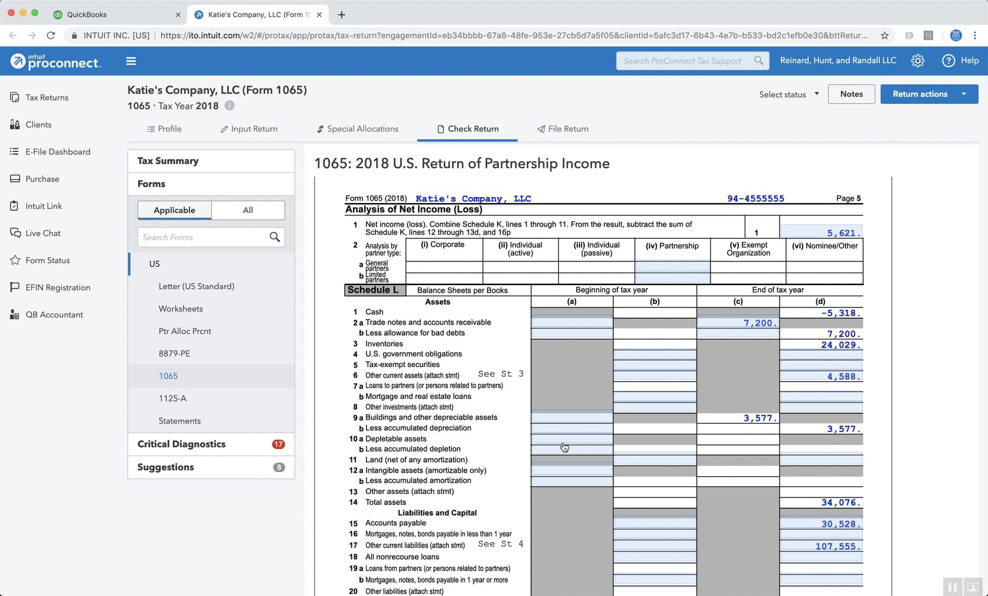This screenshot has height=596, width=988.
Task: Click the search magnifier in ProConnect Tax Support
Action: (758, 60)
